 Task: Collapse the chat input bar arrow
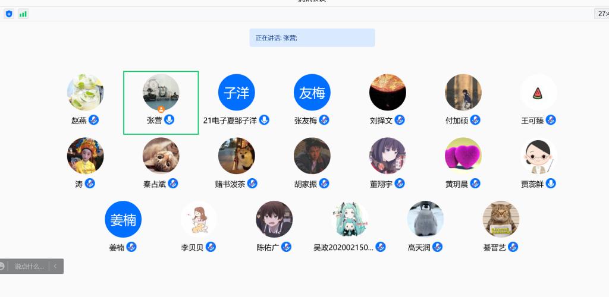(55, 266)
